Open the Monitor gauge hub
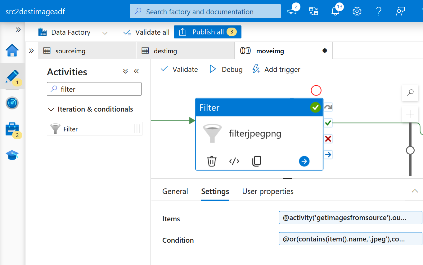 (12, 103)
